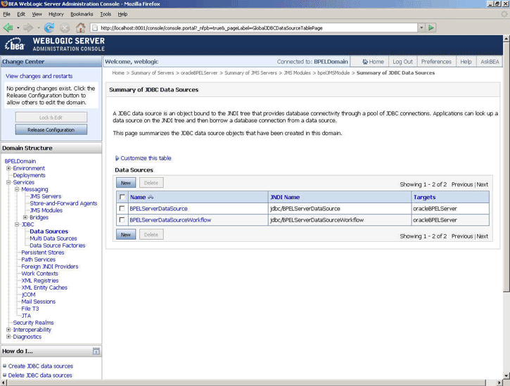510x386 pixels.
Task: Expand the Interoperability tree node
Action: (8, 330)
